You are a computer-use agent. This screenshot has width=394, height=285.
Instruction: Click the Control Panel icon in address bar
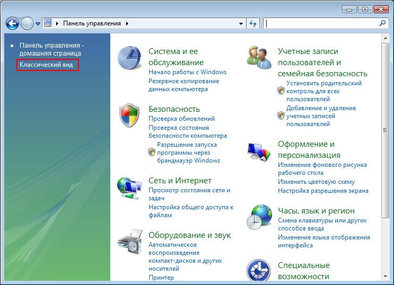[x=48, y=23]
